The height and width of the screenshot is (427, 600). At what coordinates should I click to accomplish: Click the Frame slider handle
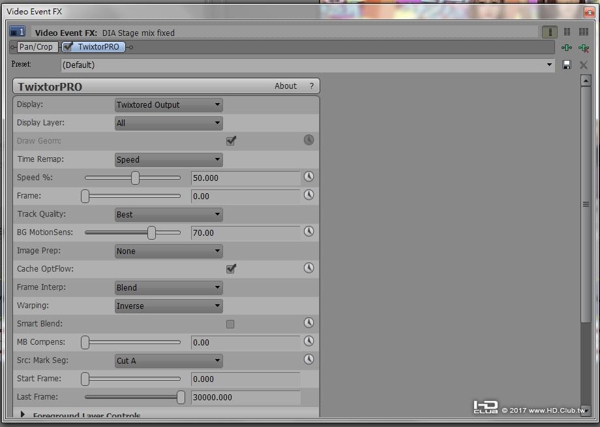[x=85, y=196]
